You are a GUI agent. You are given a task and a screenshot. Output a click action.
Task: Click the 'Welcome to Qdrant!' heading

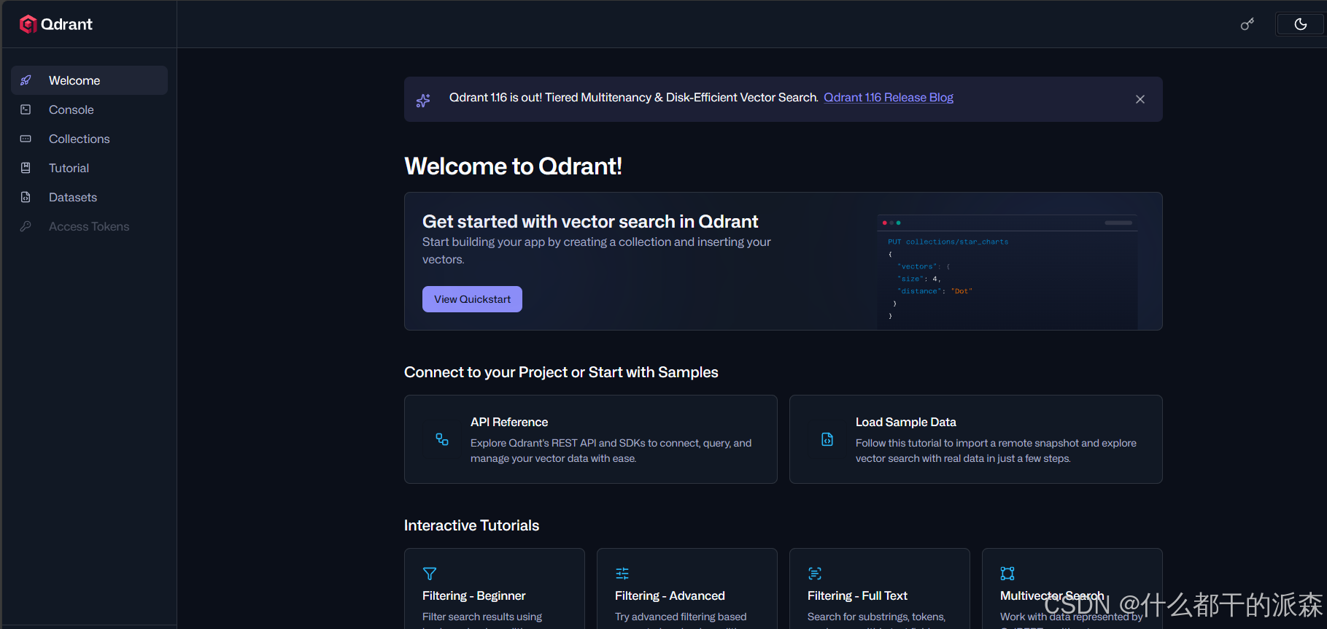[513, 166]
